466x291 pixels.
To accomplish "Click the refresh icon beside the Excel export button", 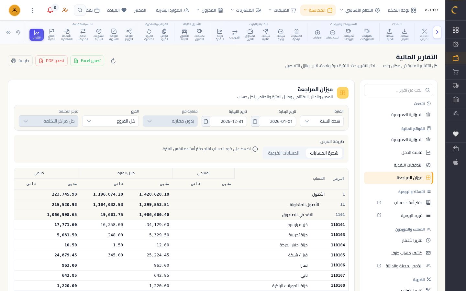I will tap(113, 61).
